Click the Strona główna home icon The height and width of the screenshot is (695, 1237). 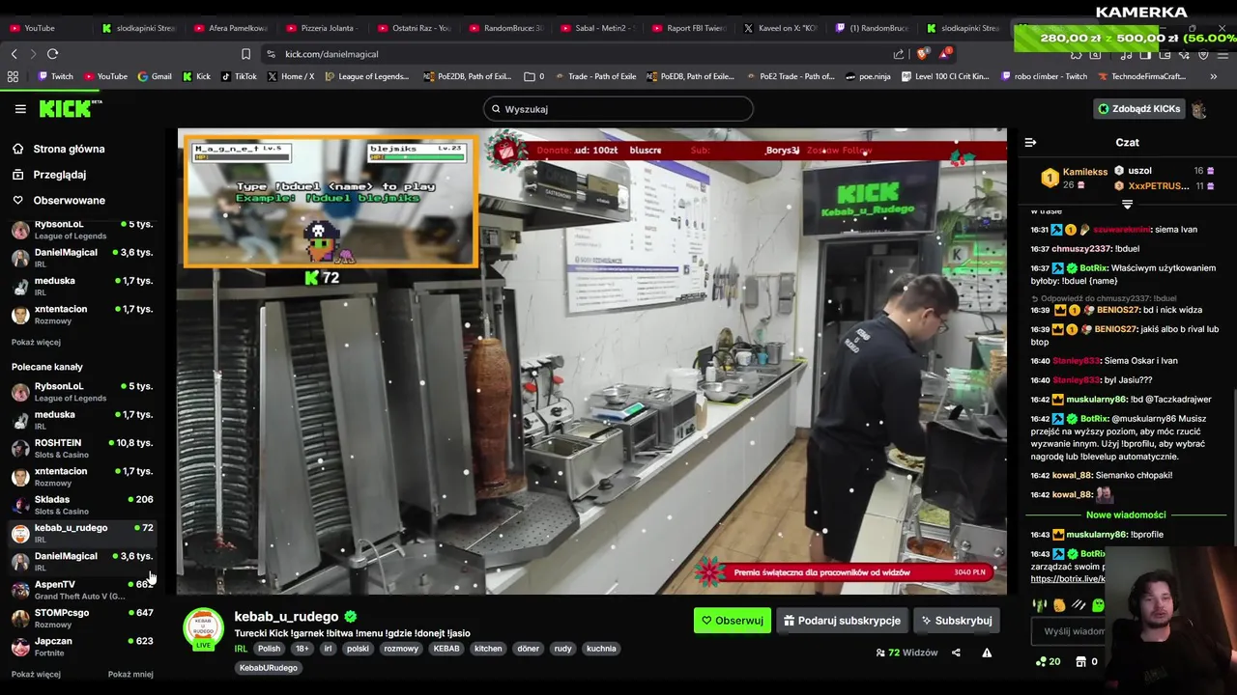[17, 149]
